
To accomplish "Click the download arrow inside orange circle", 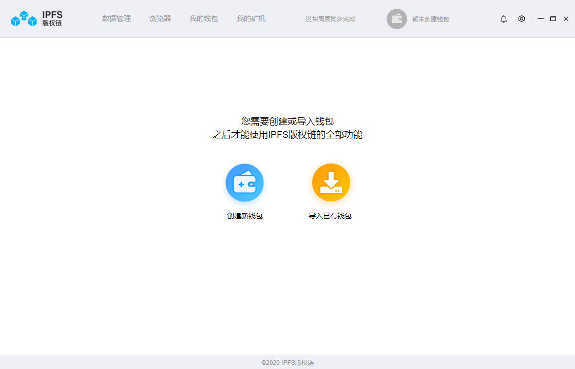I will point(331,182).
